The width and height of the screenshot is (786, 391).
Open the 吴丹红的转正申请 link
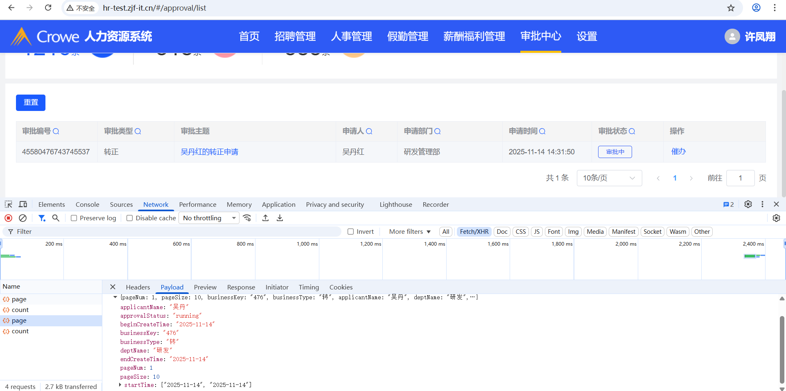coord(209,152)
